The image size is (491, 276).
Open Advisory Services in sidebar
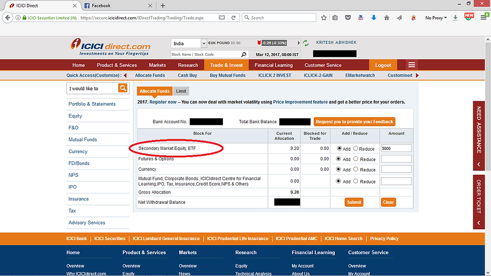pos(87,223)
